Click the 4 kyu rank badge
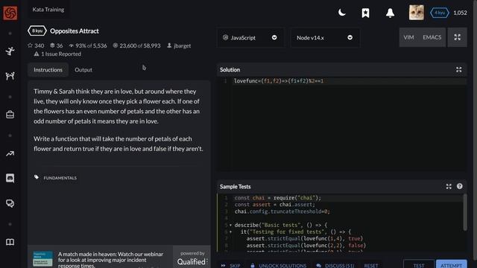This screenshot has height=268, width=477. tap(440, 13)
